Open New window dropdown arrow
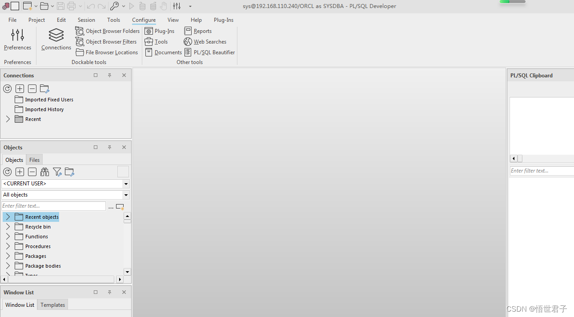This screenshot has width=574, height=317. pos(36,6)
